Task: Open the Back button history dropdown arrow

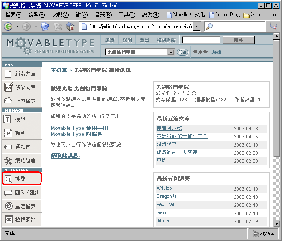Action: (18, 26)
